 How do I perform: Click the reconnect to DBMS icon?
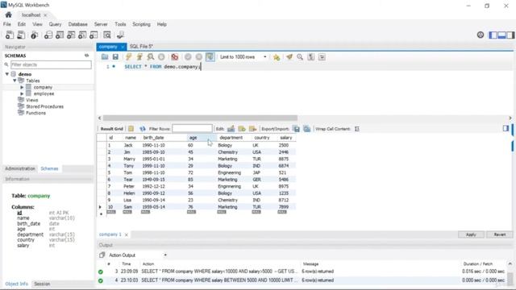[x=120, y=35]
